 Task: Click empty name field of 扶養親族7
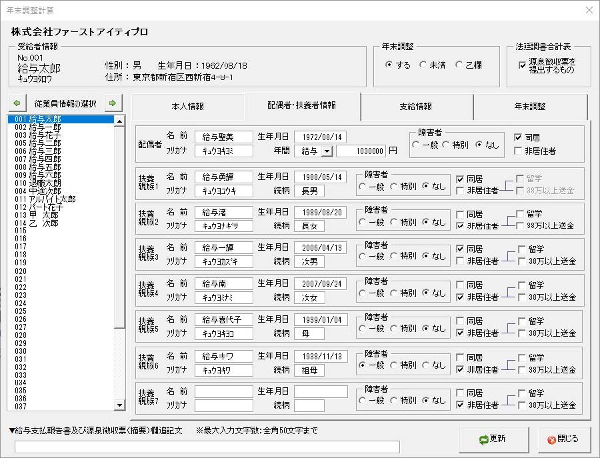coord(224,391)
